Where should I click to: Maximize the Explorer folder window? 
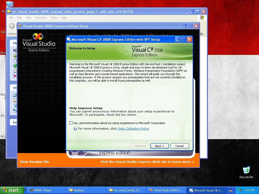pyautogui.click(x=198, y=12)
